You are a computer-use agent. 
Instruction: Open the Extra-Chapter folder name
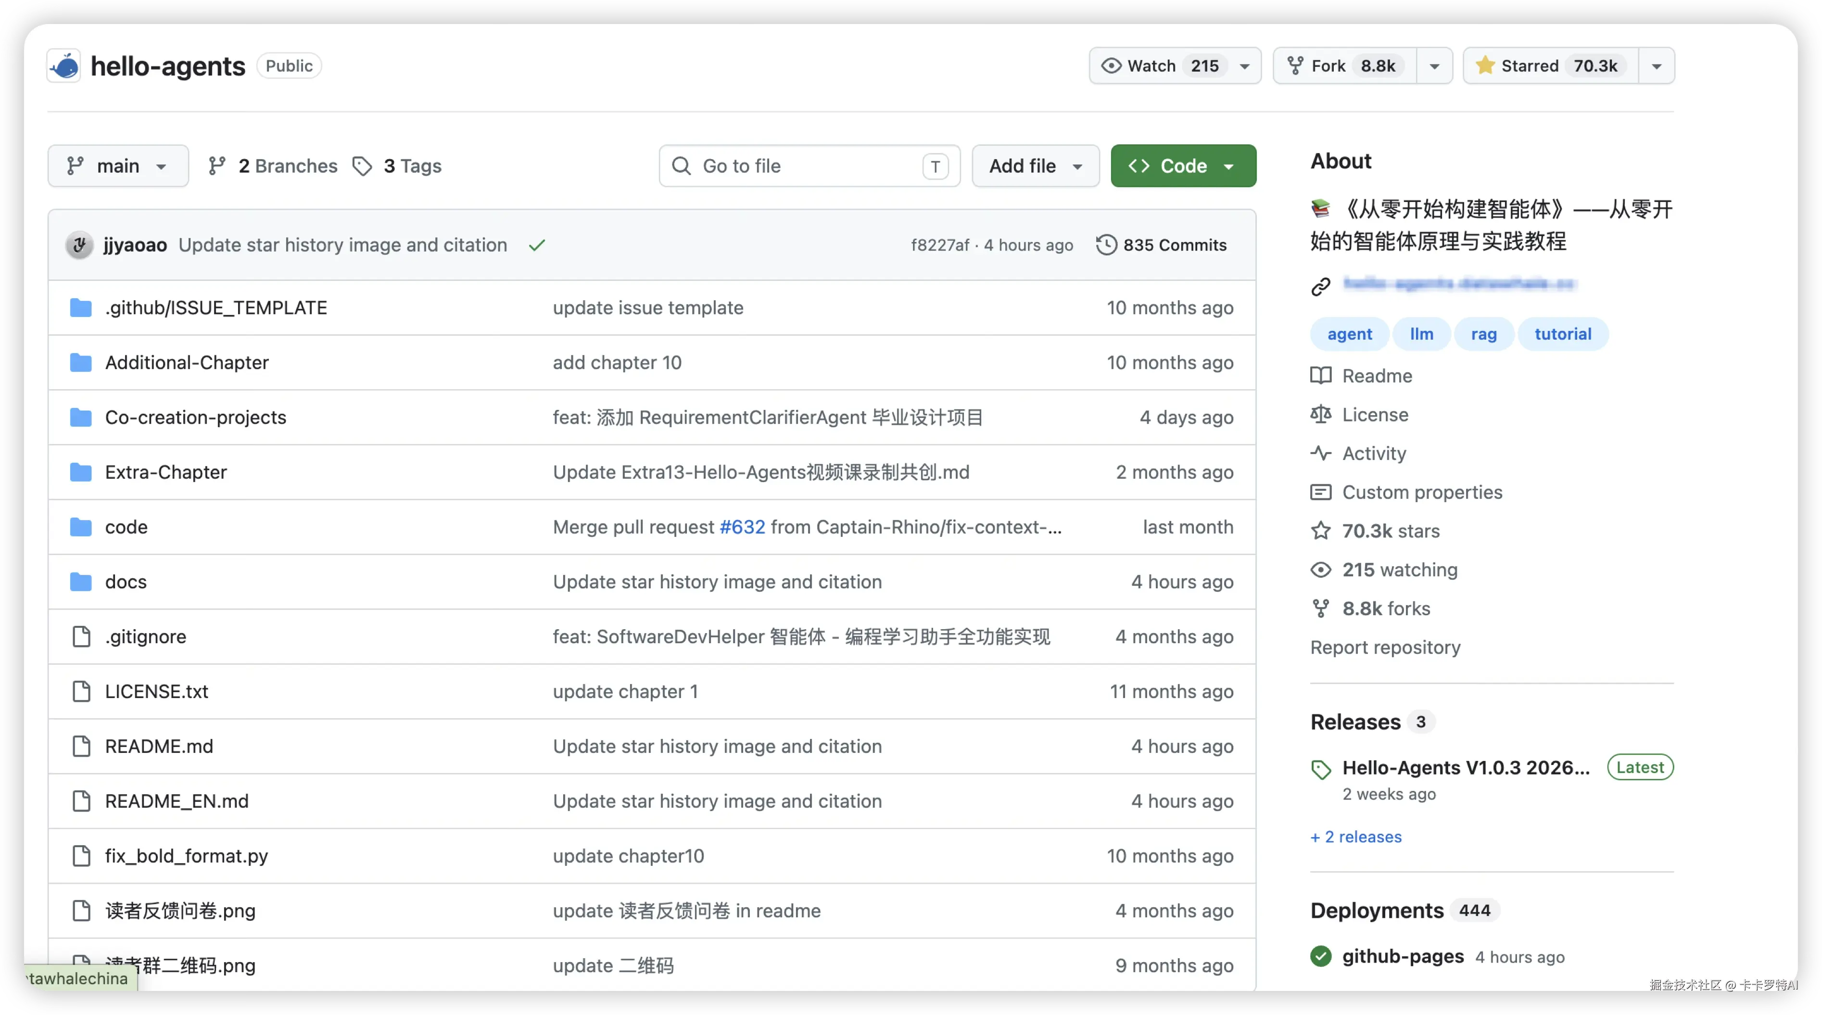click(x=166, y=472)
